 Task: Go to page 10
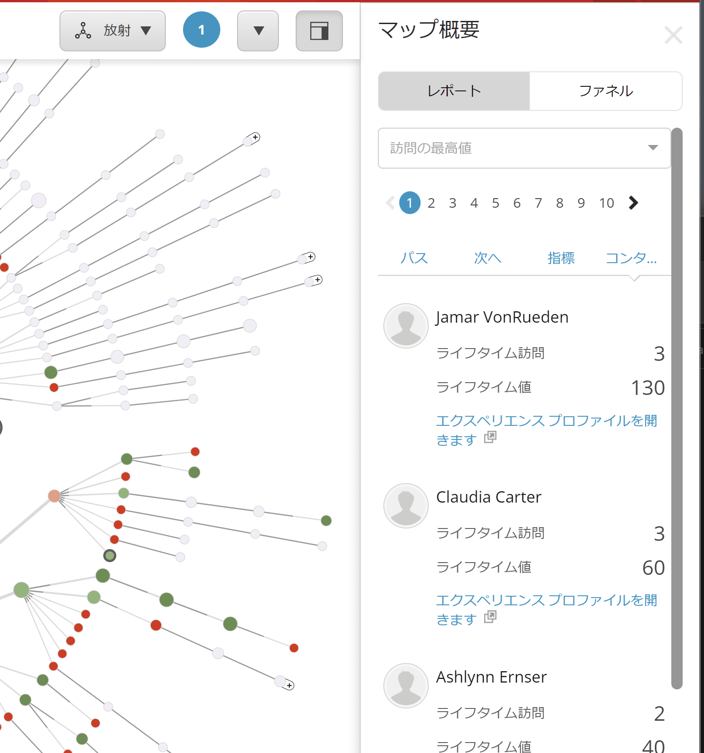tap(606, 203)
